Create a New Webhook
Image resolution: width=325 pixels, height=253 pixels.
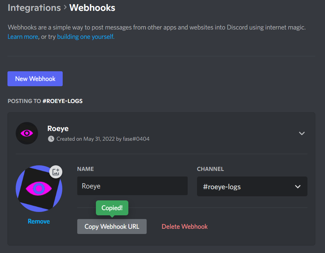coord(35,79)
